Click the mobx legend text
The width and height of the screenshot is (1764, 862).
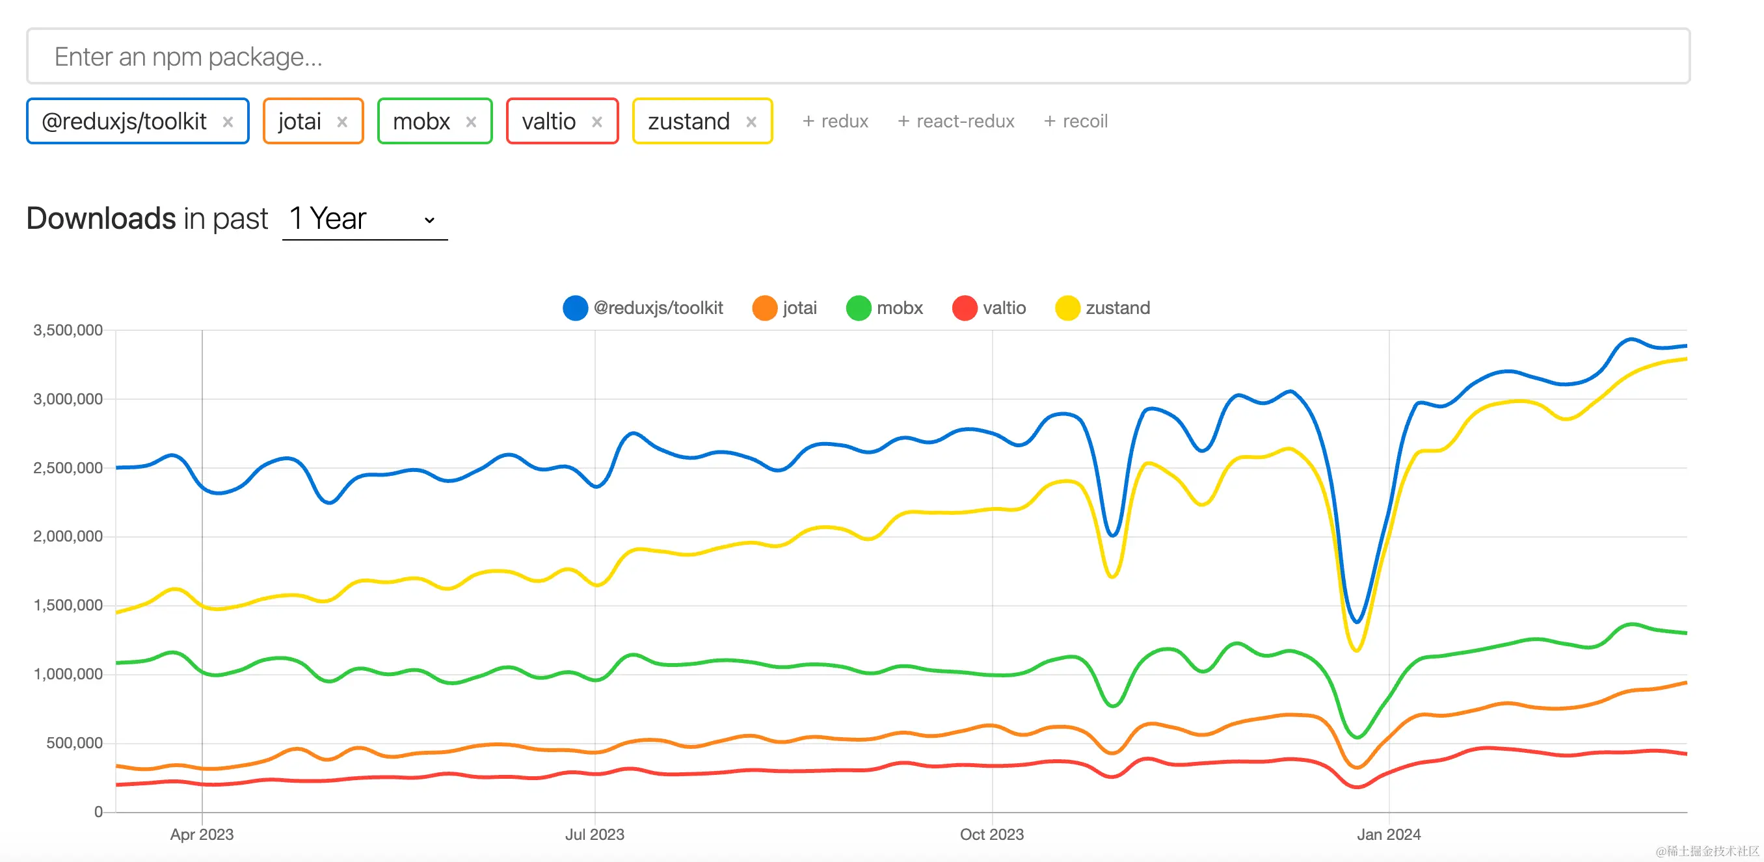click(x=899, y=308)
